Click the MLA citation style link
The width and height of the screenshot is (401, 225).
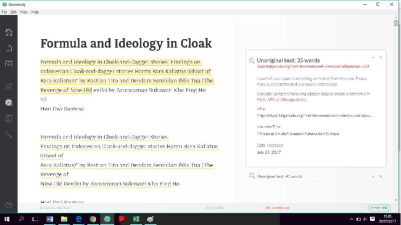point(261,99)
